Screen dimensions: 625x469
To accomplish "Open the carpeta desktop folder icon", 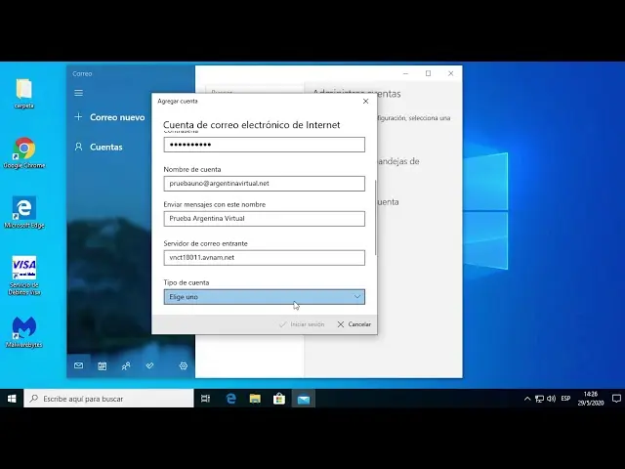I will [x=23, y=94].
